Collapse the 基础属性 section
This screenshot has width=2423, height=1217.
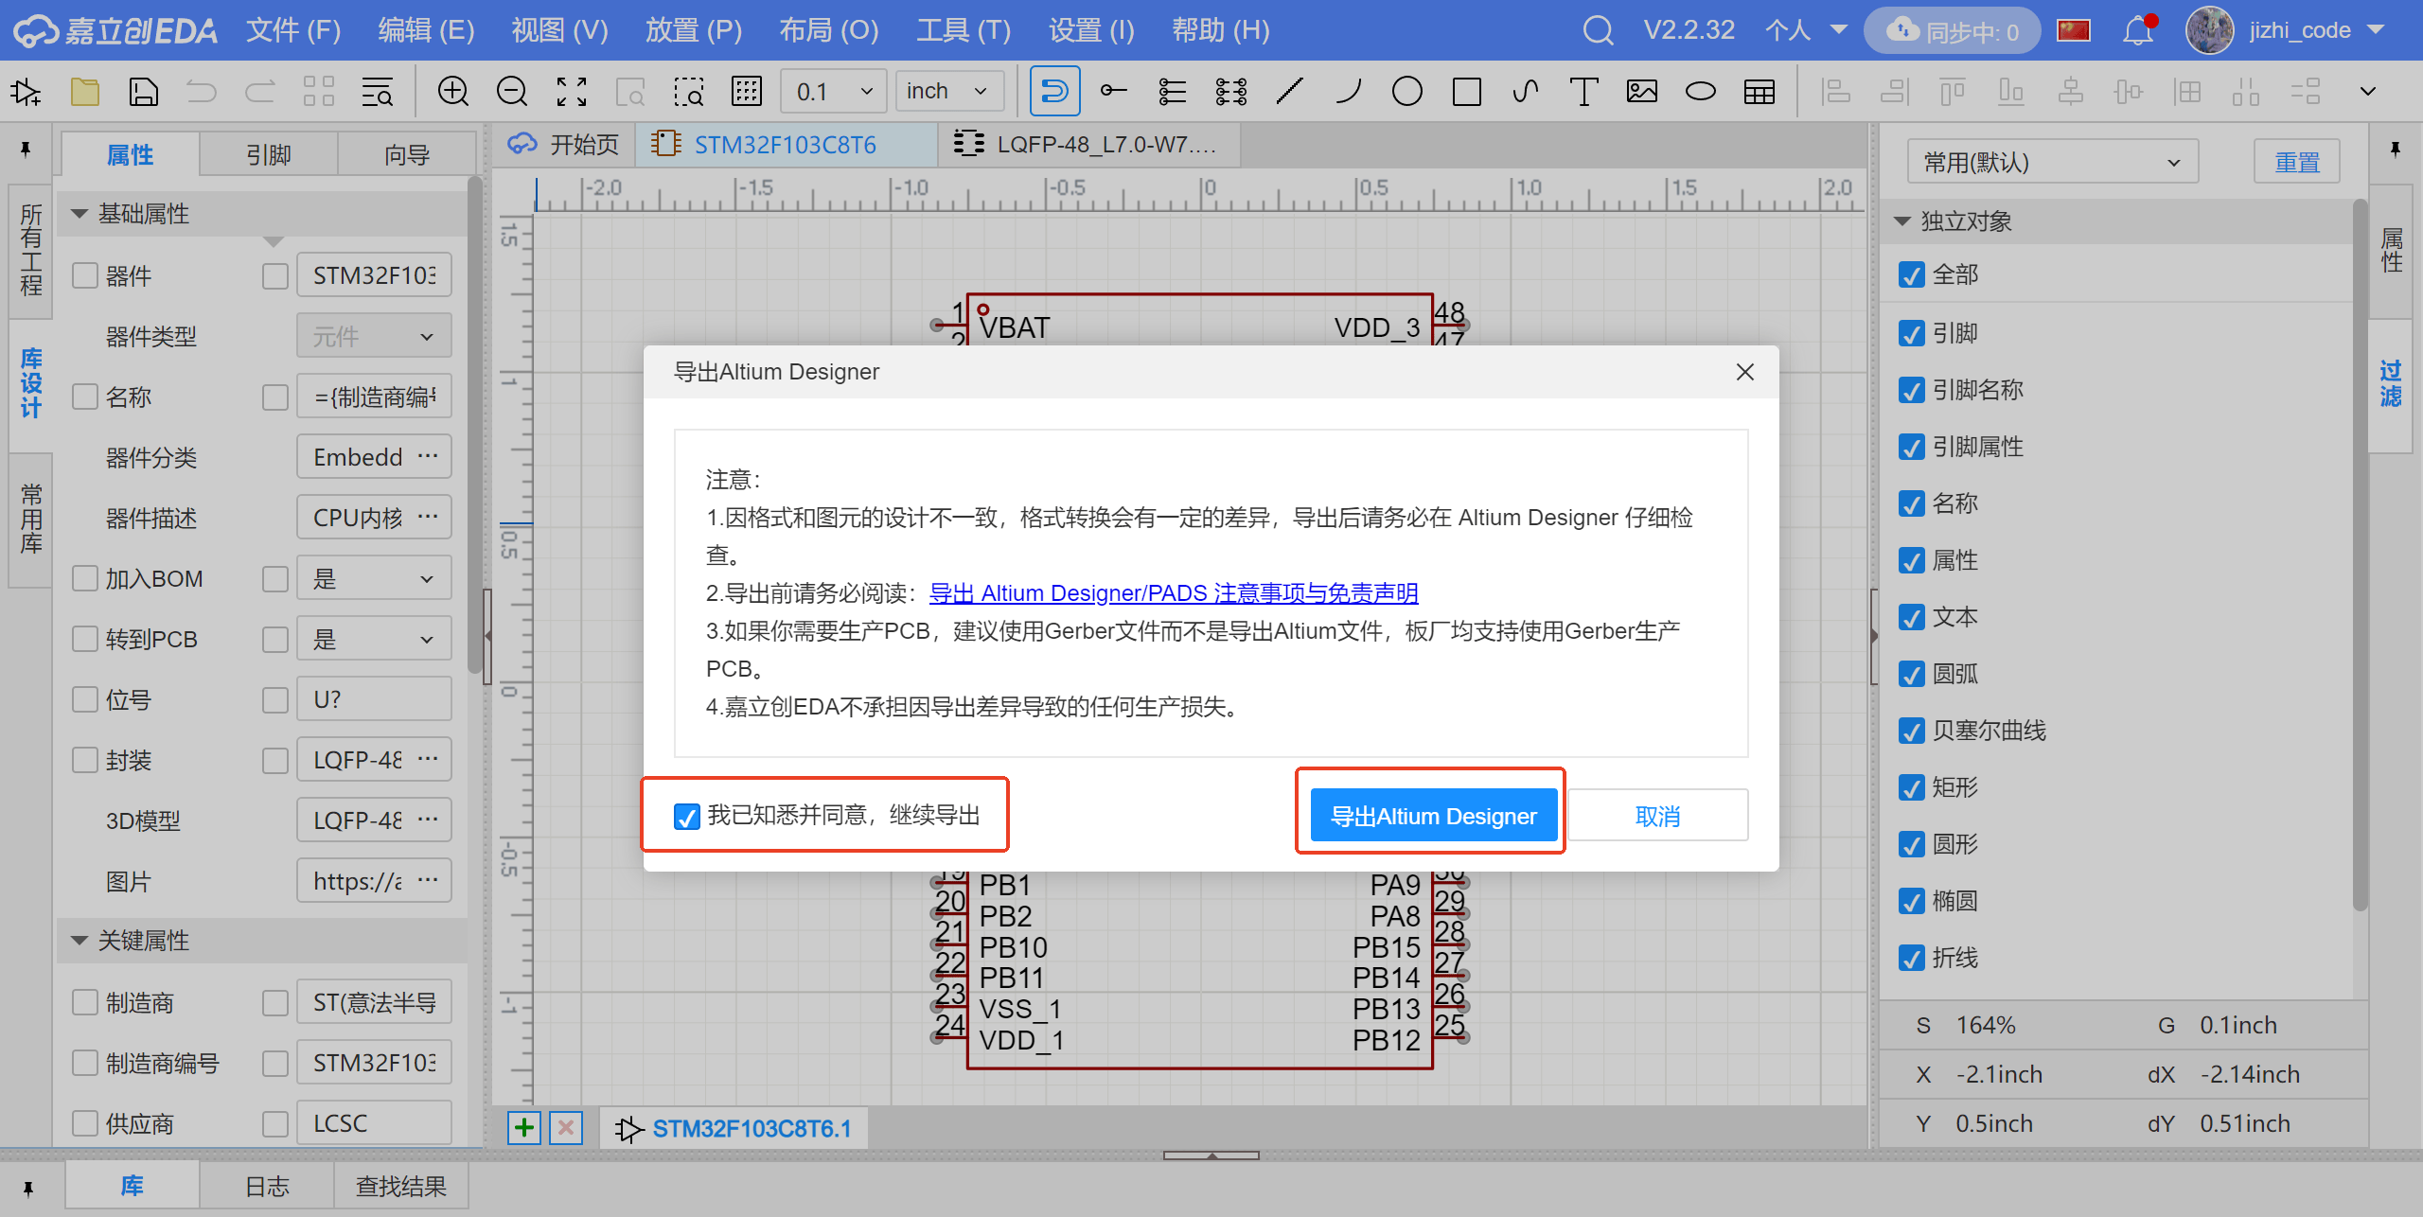[x=80, y=214]
